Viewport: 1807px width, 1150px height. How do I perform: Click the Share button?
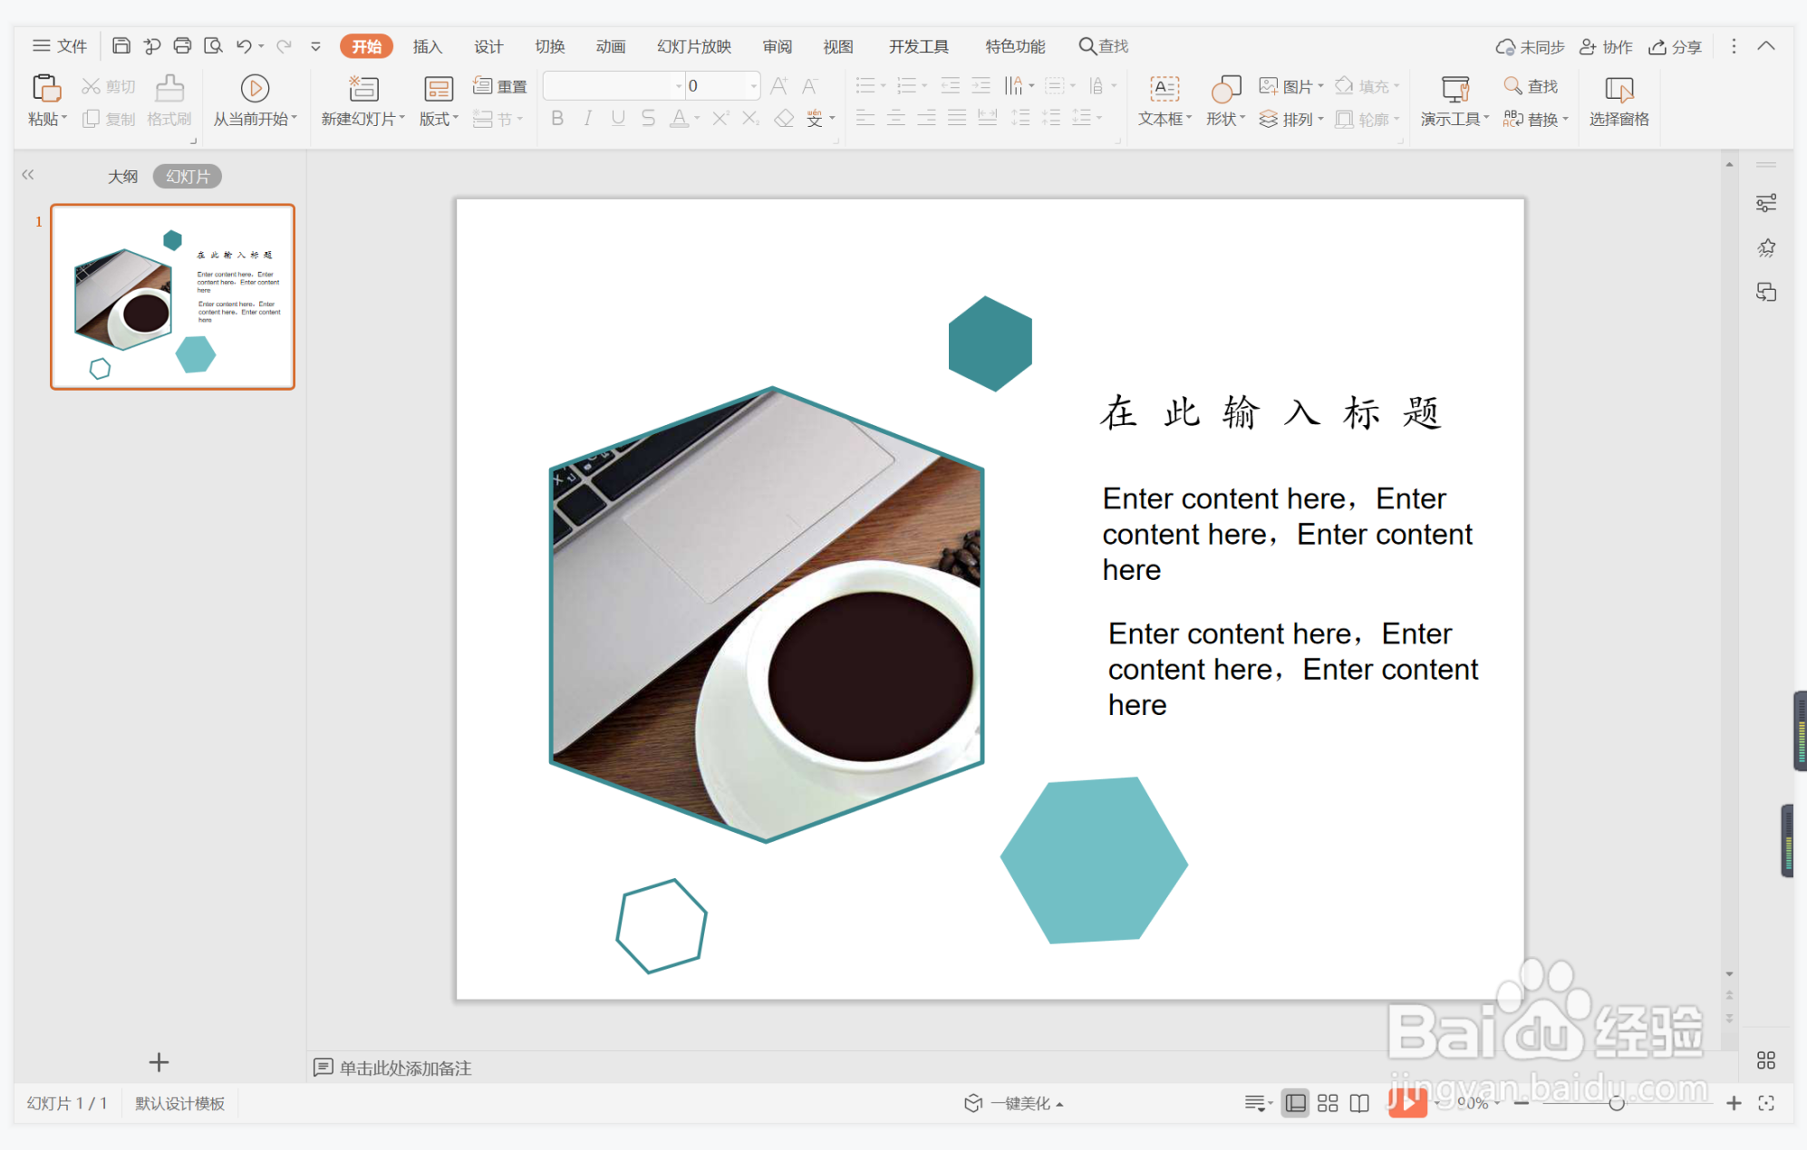[x=1675, y=47]
